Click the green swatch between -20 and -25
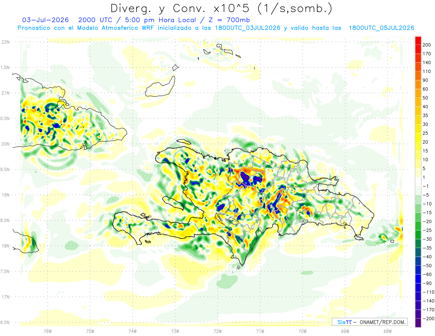This screenshot has height=336, width=435. 418,226
